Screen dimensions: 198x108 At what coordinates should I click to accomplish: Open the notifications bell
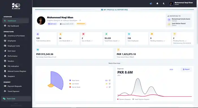(x=157, y=4)
